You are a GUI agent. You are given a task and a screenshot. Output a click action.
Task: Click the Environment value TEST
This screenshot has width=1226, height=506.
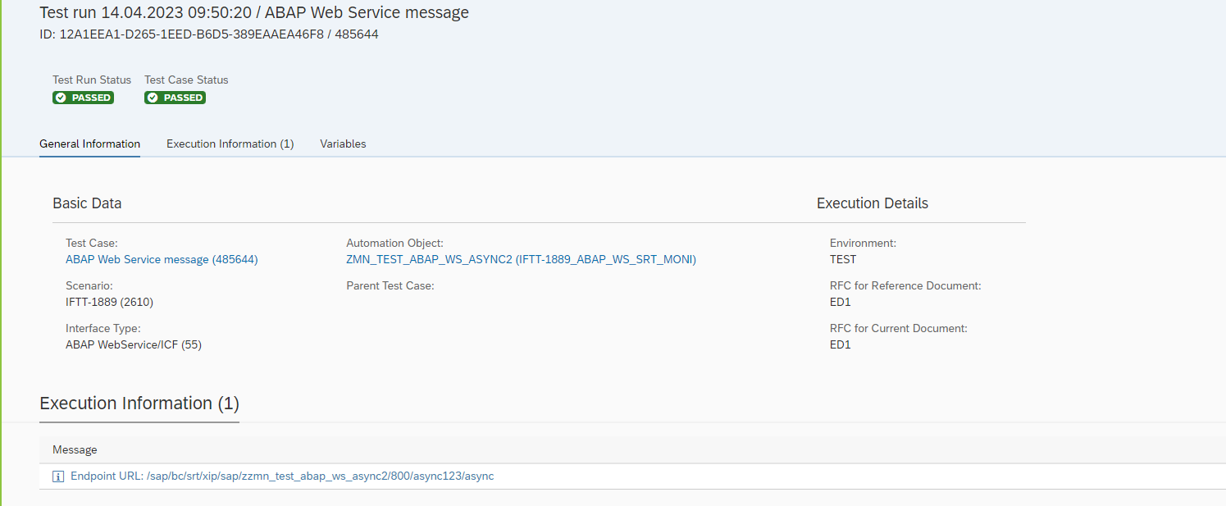pyautogui.click(x=842, y=259)
